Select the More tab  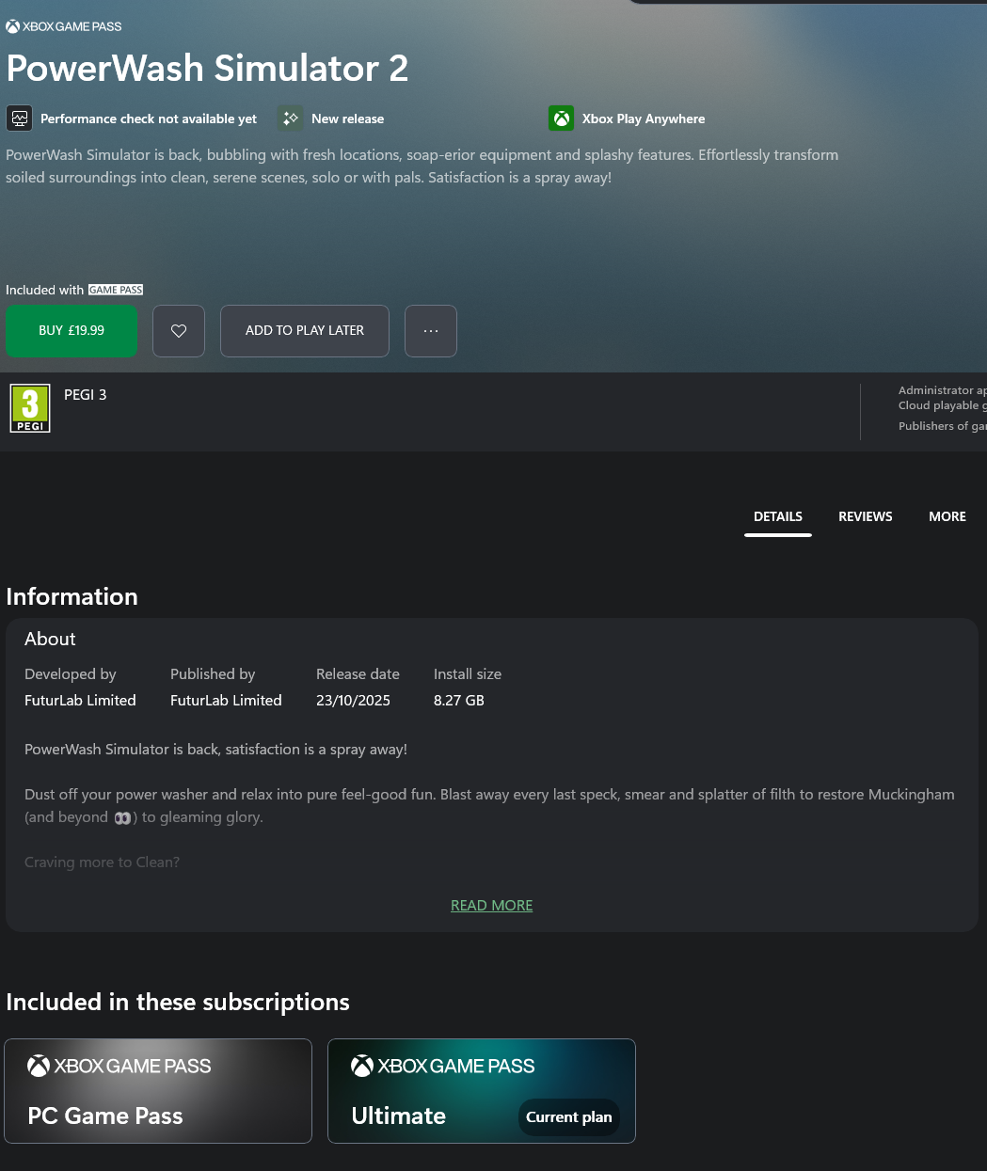coord(947,516)
